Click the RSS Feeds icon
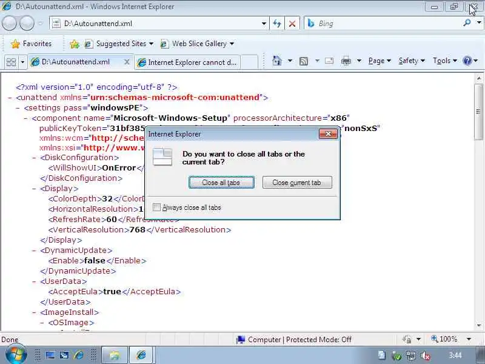485x364 pixels. [x=304, y=61]
